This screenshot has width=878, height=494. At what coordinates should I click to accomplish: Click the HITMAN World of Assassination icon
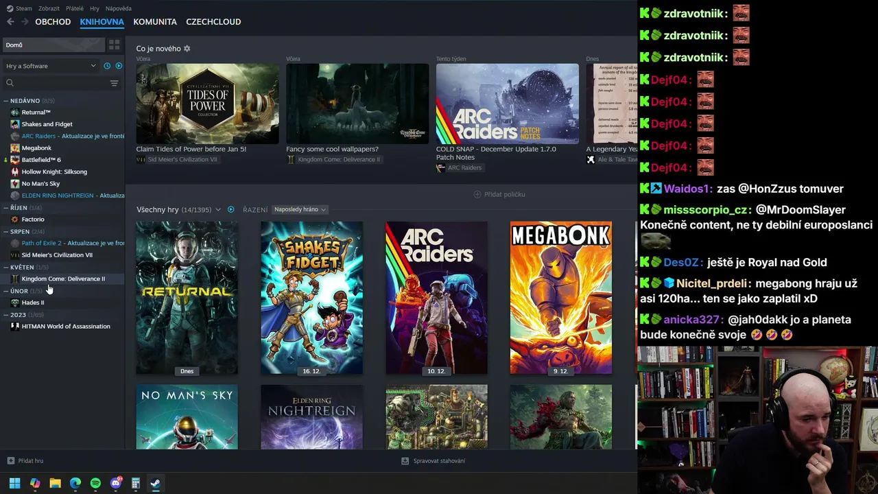[15, 326]
